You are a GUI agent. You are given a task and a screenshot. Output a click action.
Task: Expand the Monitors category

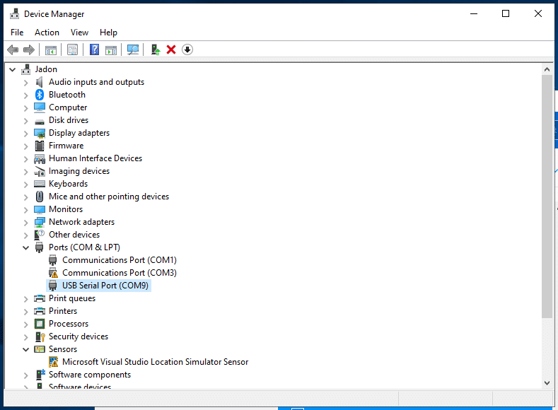pyautogui.click(x=25, y=210)
